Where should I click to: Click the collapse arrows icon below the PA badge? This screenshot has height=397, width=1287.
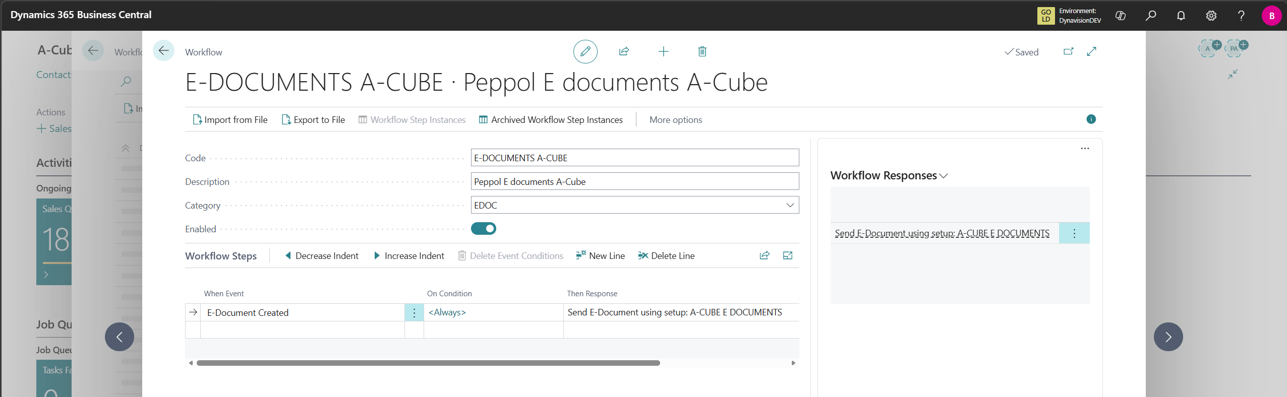click(1233, 74)
